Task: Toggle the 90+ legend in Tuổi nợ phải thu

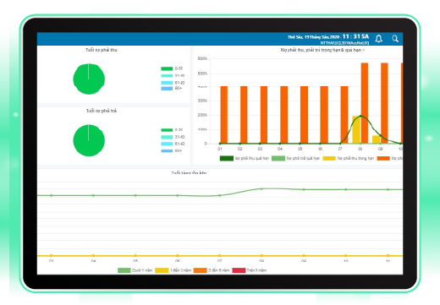Action: pyautogui.click(x=172, y=89)
